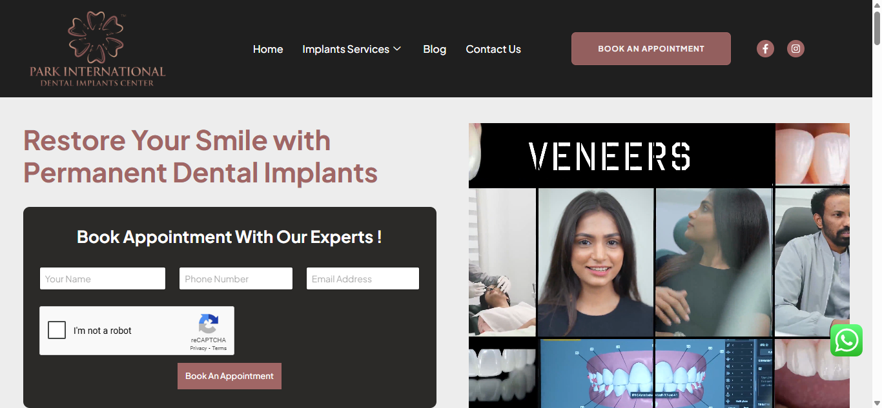
Task: Open the Facebook page icon
Action: pos(765,48)
